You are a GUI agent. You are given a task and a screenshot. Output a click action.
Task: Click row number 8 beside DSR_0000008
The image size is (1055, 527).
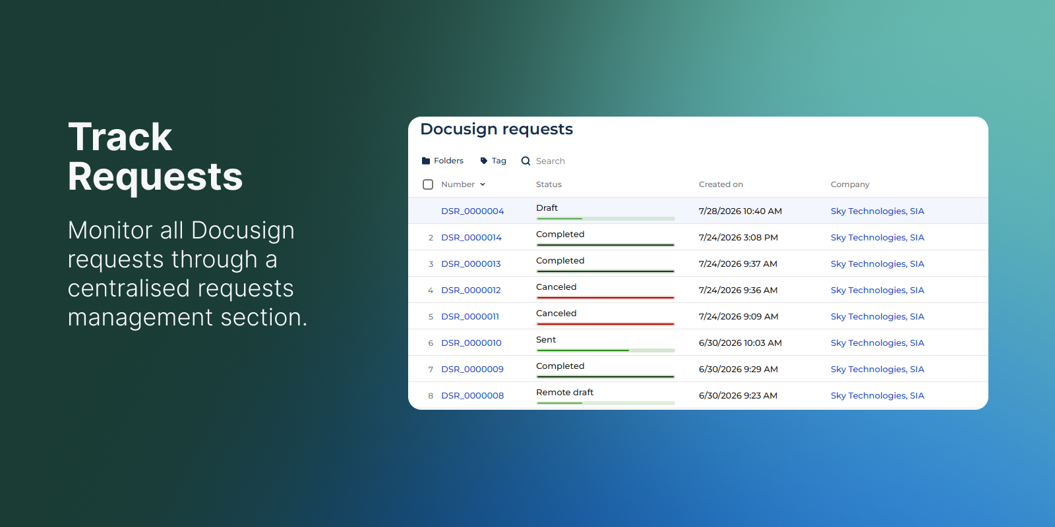click(x=431, y=396)
